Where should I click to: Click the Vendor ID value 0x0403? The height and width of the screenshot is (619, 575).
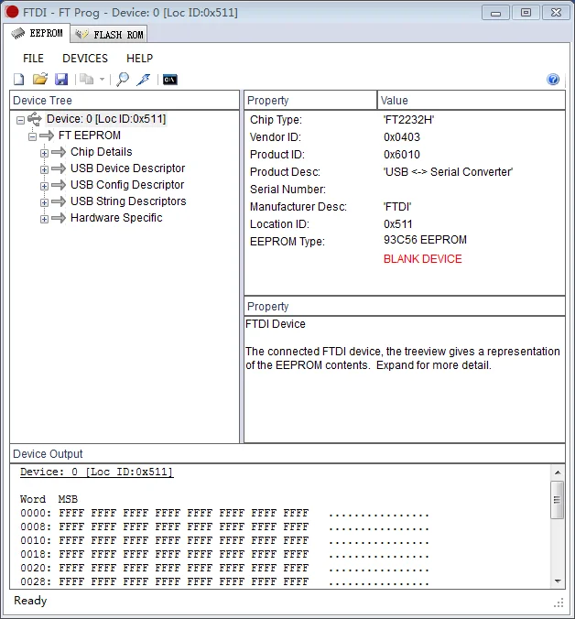[402, 137]
